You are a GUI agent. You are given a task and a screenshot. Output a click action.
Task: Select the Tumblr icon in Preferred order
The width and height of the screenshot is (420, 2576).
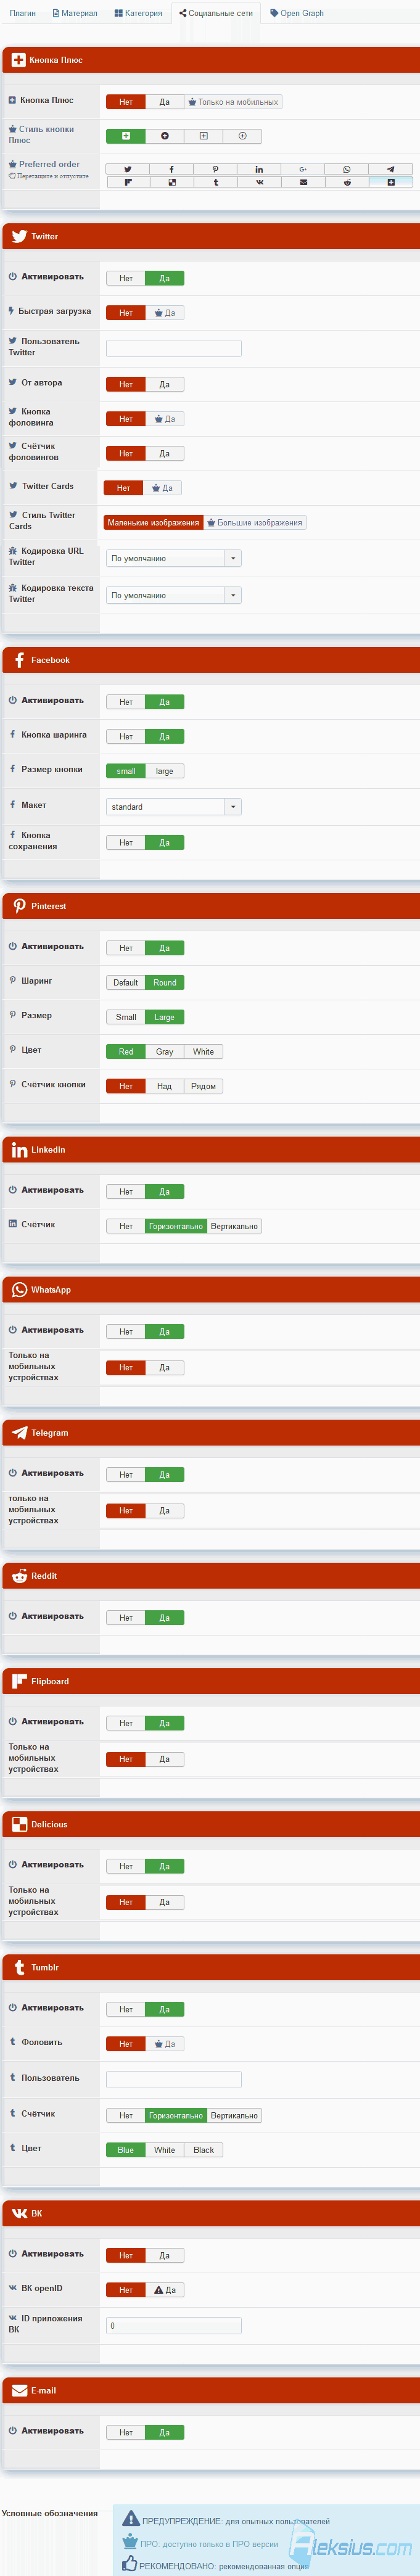[x=215, y=182]
